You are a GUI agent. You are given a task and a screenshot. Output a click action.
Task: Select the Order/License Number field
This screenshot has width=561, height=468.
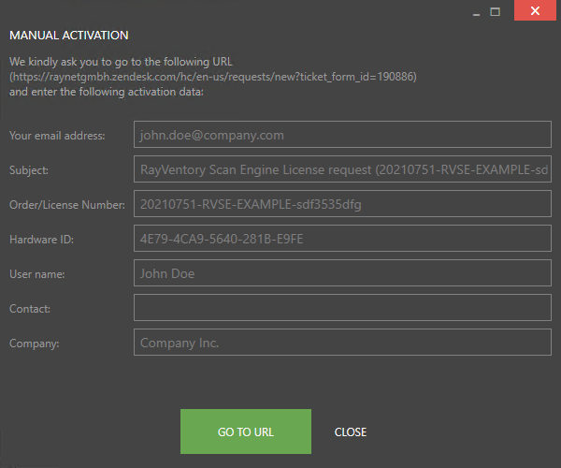tap(342, 204)
